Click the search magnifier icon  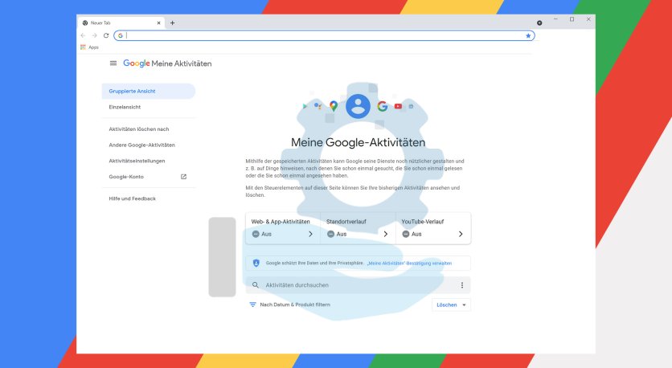pos(256,285)
